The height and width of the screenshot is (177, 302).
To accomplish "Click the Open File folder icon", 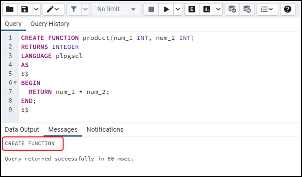I will click(x=10, y=10).
